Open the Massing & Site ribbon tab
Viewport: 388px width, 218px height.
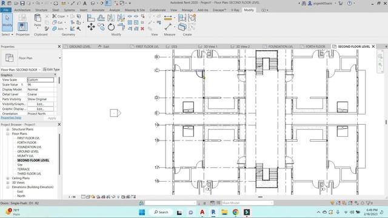tap(135, 10)
